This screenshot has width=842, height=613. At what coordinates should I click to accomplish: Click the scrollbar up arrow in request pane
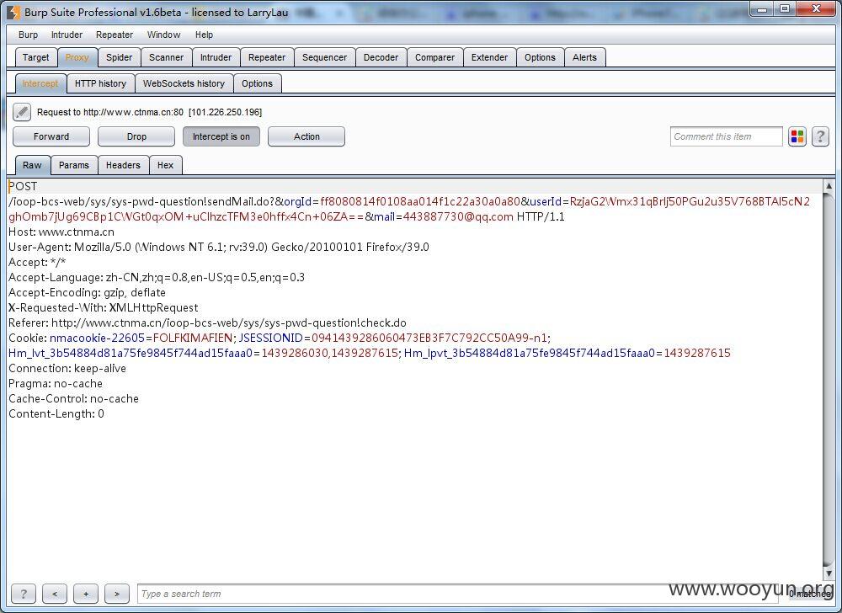click(828, 186)
